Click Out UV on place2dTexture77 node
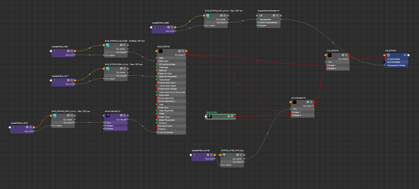Viewport: 419px width, 189px height. tap(69, 84)
